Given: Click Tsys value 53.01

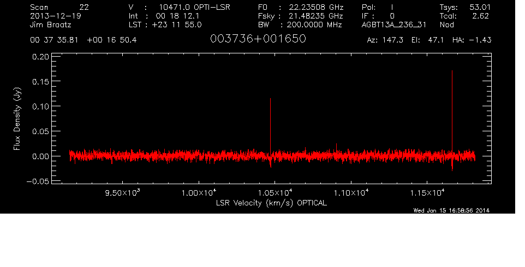Looking at the screenshot, I should pos(480,7).
